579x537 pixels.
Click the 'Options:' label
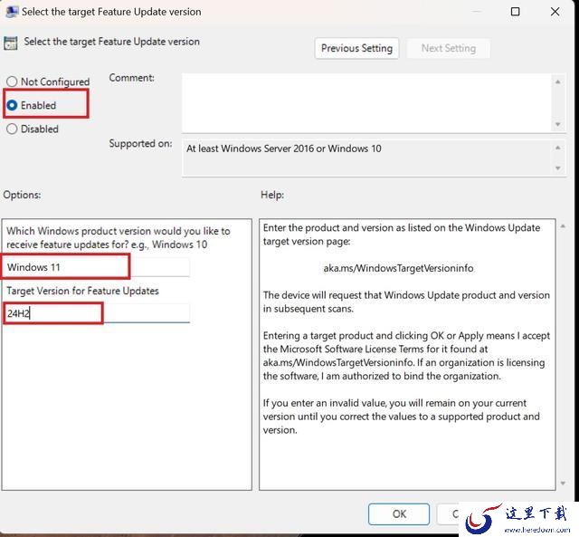click(x=22, y=195)
